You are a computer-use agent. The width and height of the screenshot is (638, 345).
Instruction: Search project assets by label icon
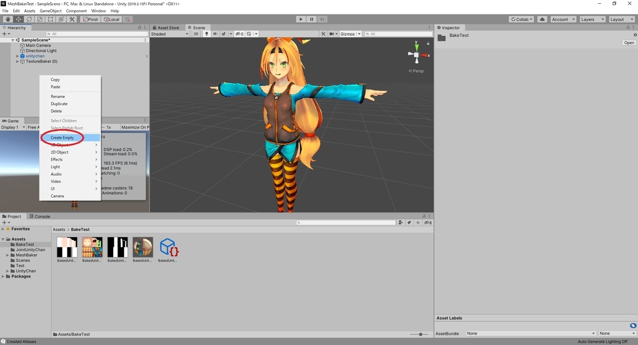pyautogui.click(x=408, y=223)
